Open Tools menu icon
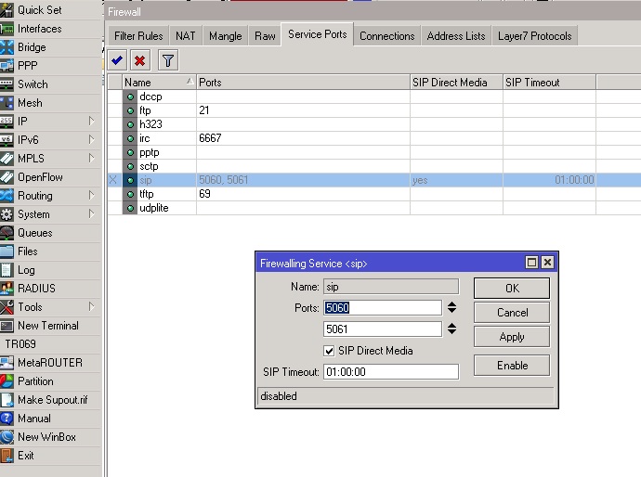The height and width of the screenshot is (477, 641). tap(7, 307)
